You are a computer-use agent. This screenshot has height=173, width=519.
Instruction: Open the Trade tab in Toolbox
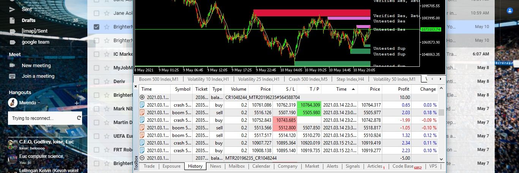point(149,166)
